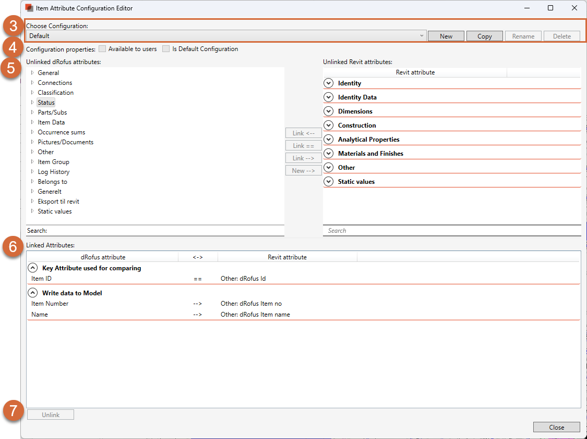Click the Link --> button
Screen dimensions: 587x439
click(303, 158)
